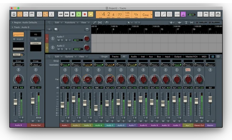Solo the Audio 2 track in track header
This screenshot has width=232, height=140.
tap(62, 49)
